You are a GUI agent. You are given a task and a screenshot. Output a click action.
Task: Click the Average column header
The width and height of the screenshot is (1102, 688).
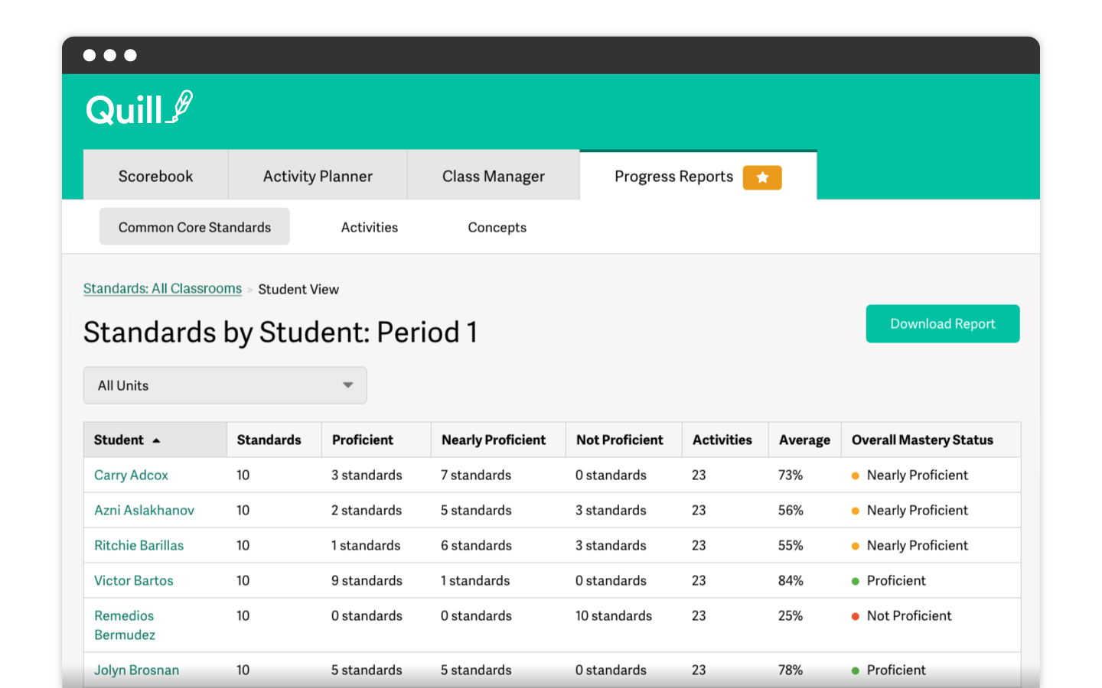tap(804, 440)
